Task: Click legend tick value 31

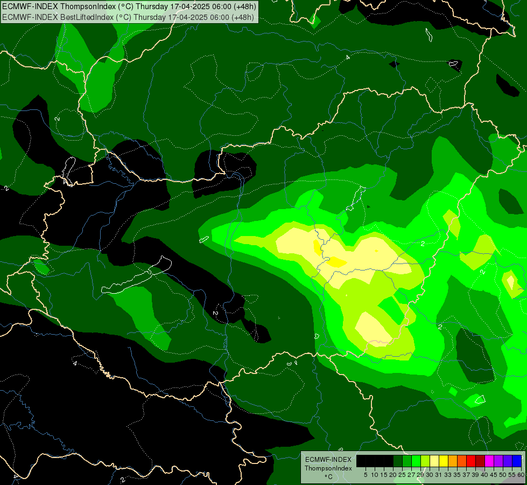Action: tap(439, 475)
